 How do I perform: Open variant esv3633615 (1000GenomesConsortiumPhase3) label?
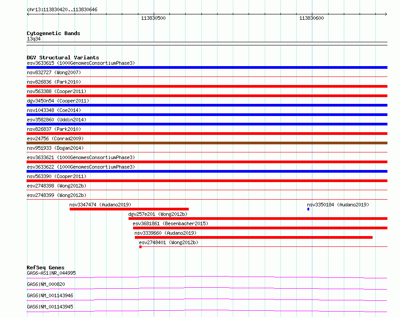(81, 63)
